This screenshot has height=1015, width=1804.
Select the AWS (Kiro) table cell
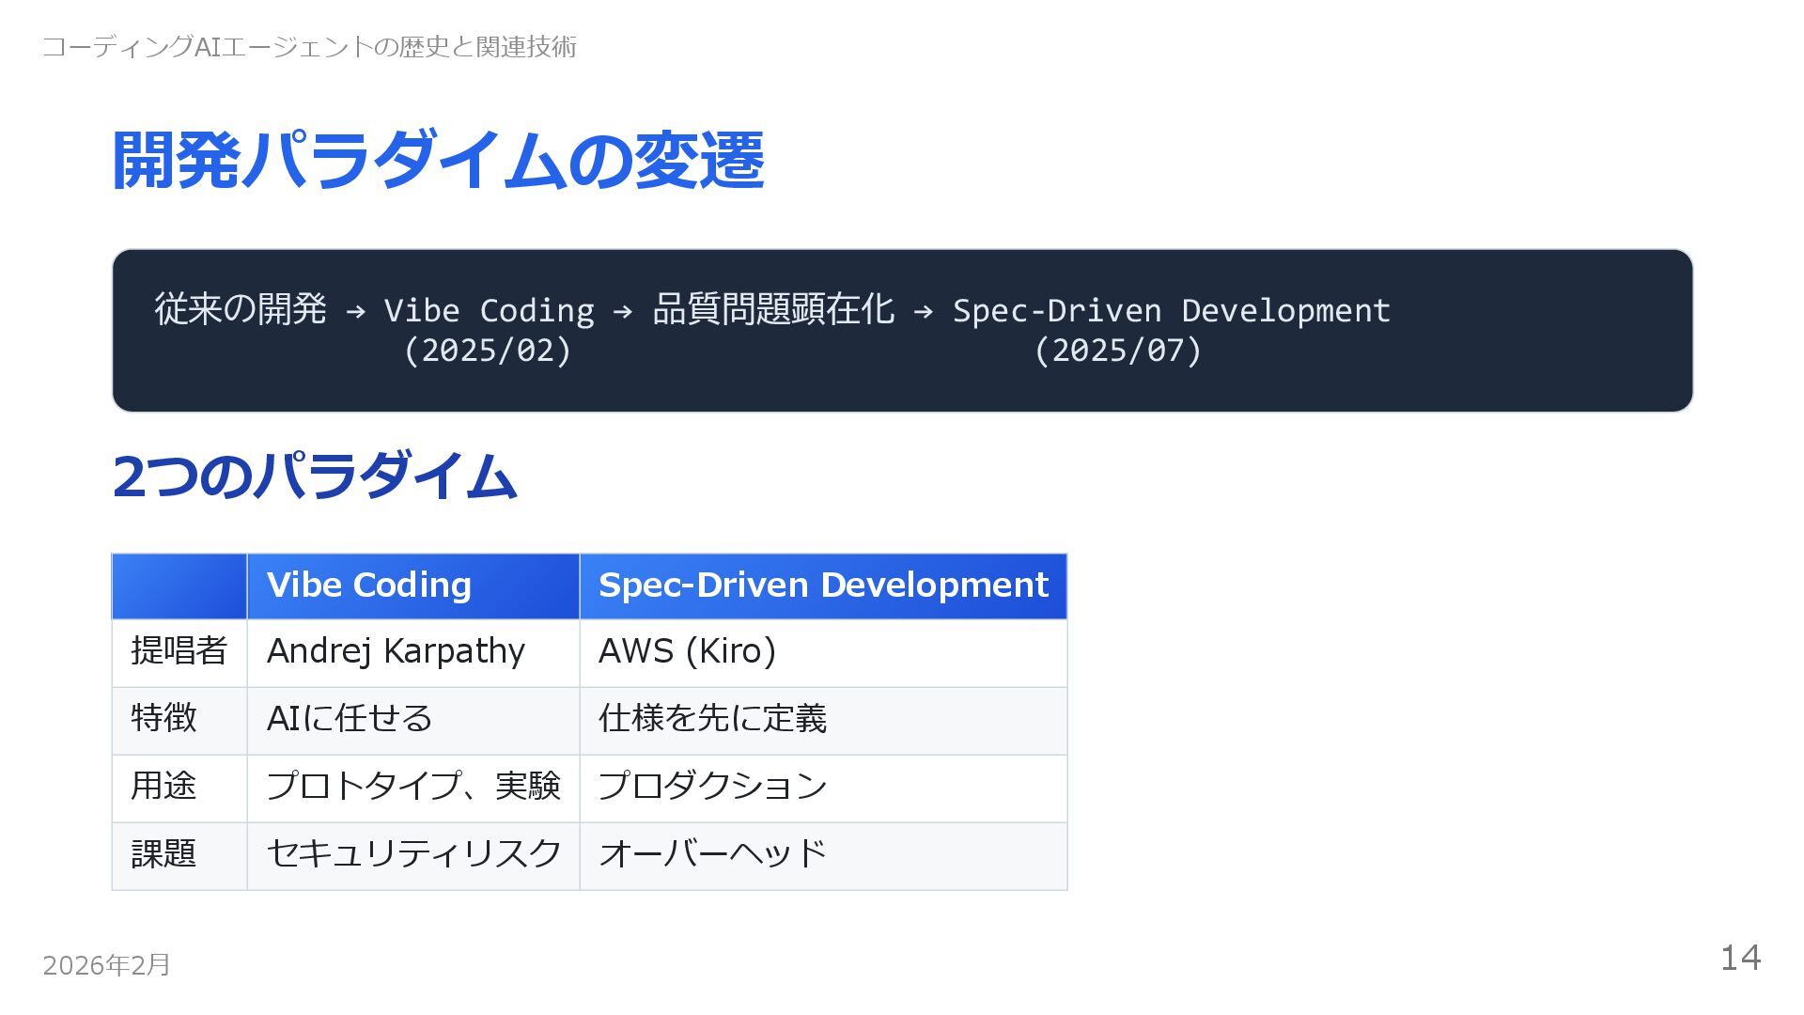[687, 651]
